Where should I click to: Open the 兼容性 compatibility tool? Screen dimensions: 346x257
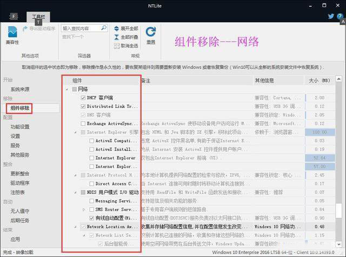12,35
